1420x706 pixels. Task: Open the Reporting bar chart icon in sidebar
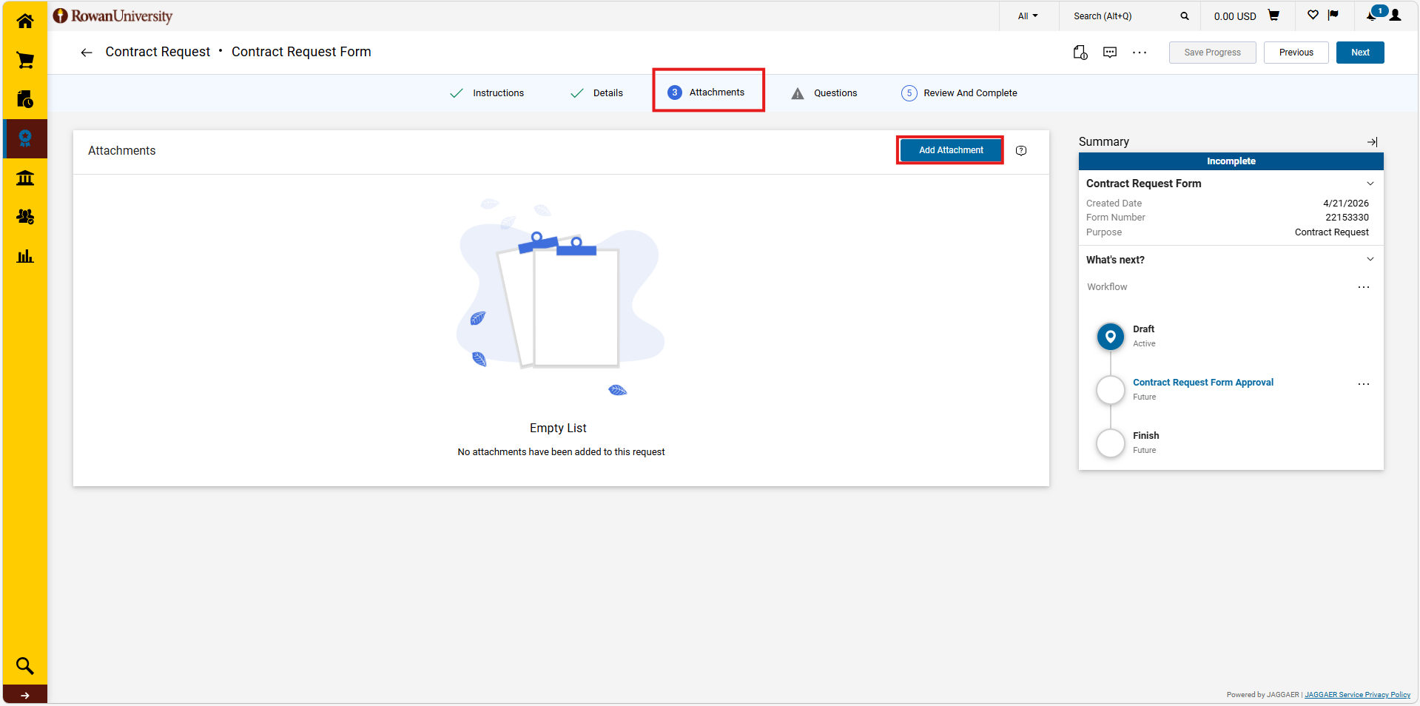pyautogui.click(x=25, y=256)
